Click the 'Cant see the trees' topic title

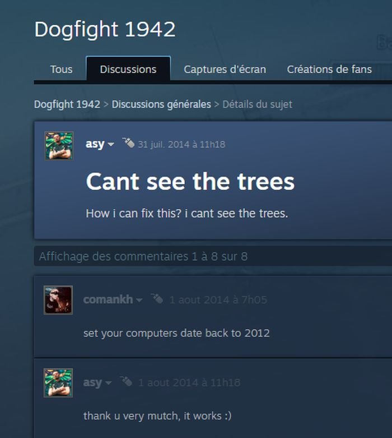190,182
